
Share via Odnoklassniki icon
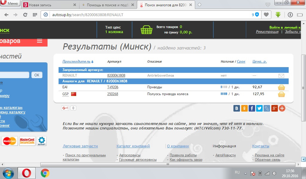[244, 108]
